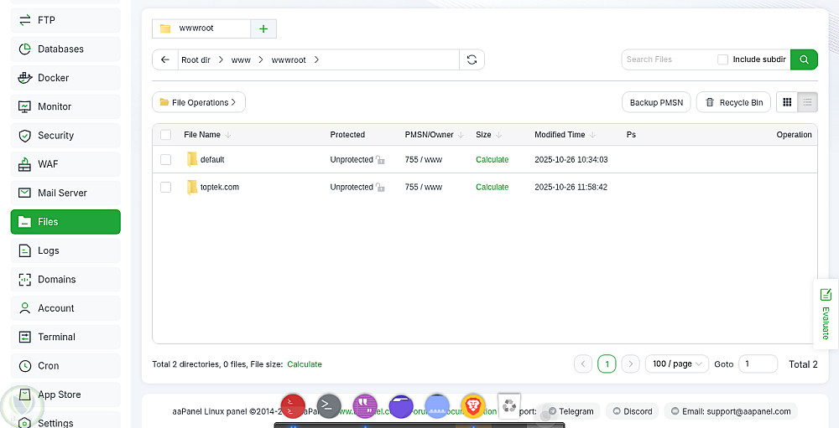Expand the chevron after Root dir
This screenshot has height=428, width=839.
(221, 59)
